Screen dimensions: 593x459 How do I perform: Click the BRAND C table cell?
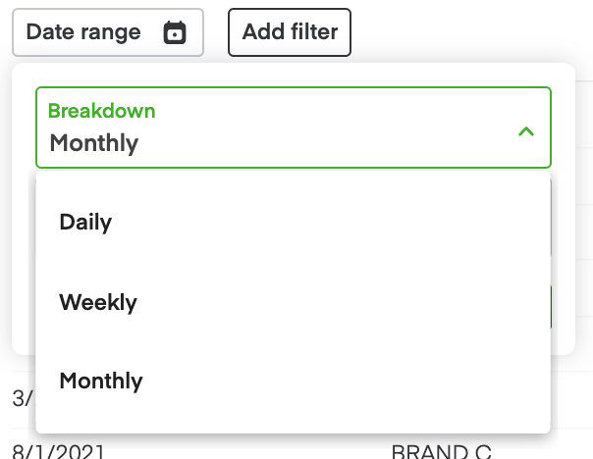coord(441,452)
